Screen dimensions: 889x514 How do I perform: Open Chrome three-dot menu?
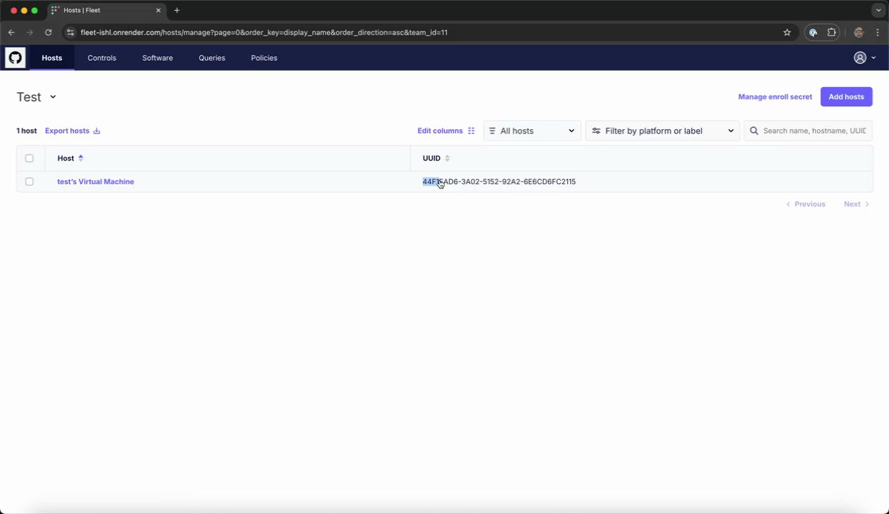click(878, 32)
